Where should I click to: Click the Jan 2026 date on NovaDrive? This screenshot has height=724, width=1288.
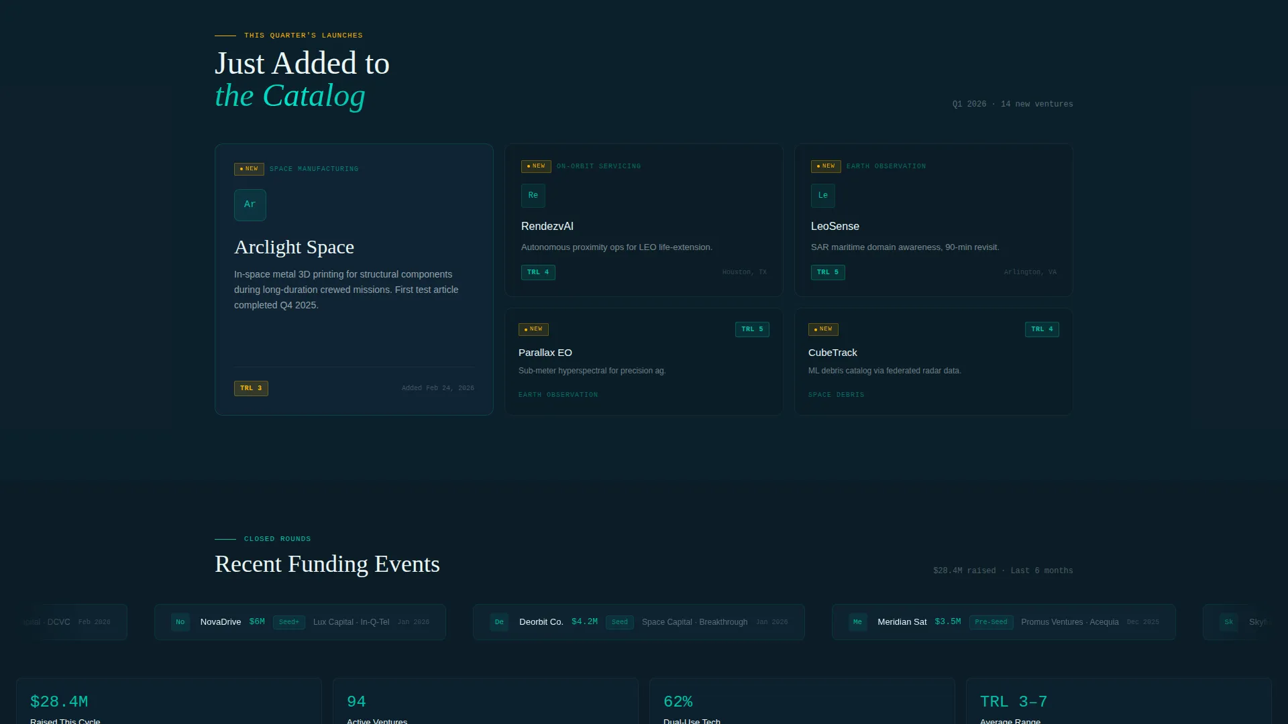[413, 622]
